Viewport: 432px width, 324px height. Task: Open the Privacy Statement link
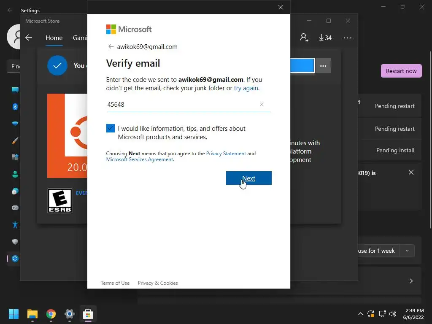(x=226, y=154)
